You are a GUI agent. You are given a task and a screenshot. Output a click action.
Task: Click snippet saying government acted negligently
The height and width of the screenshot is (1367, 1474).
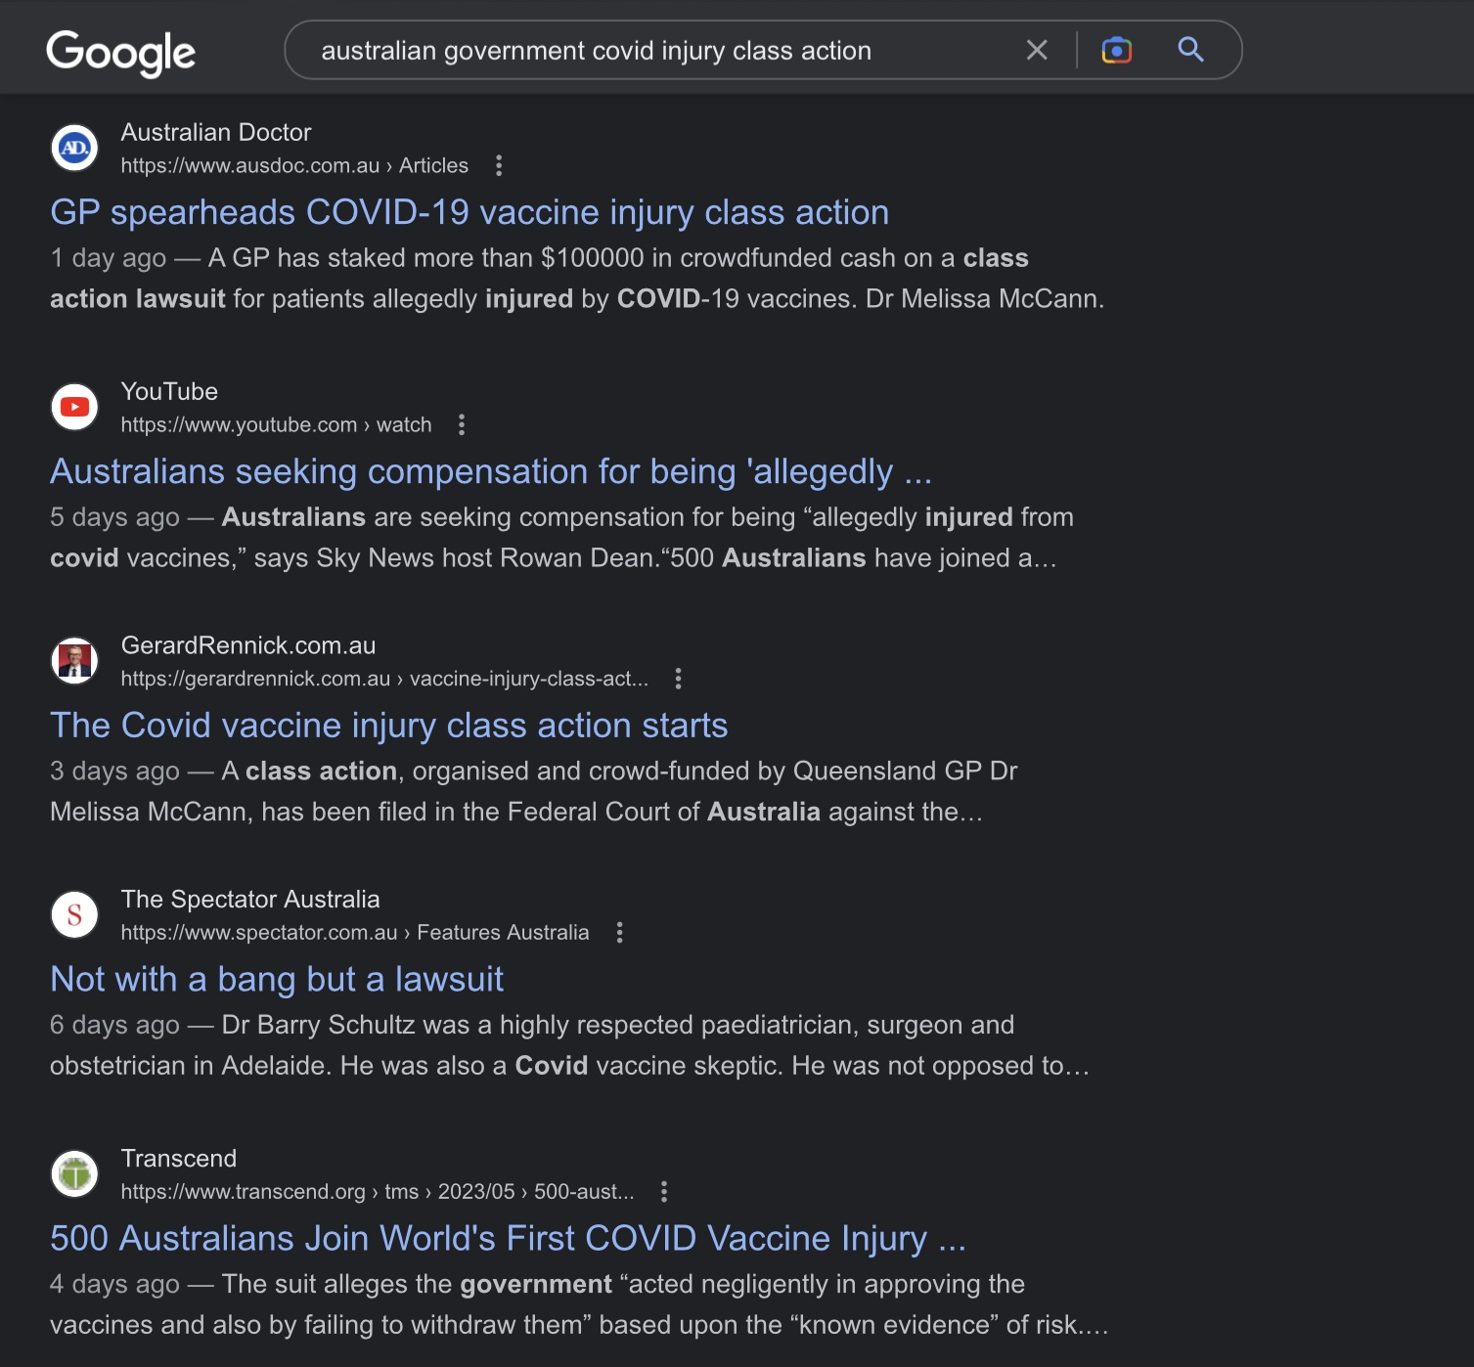[579, 1304]
